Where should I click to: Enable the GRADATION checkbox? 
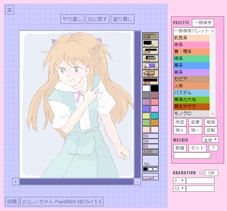click(201, 172)
